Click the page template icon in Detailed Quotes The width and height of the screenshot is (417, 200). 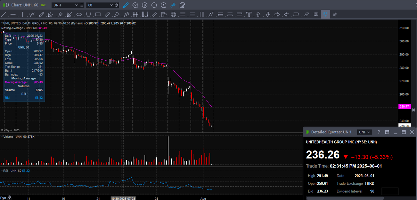pyautogui.click(x=387, y=132)
